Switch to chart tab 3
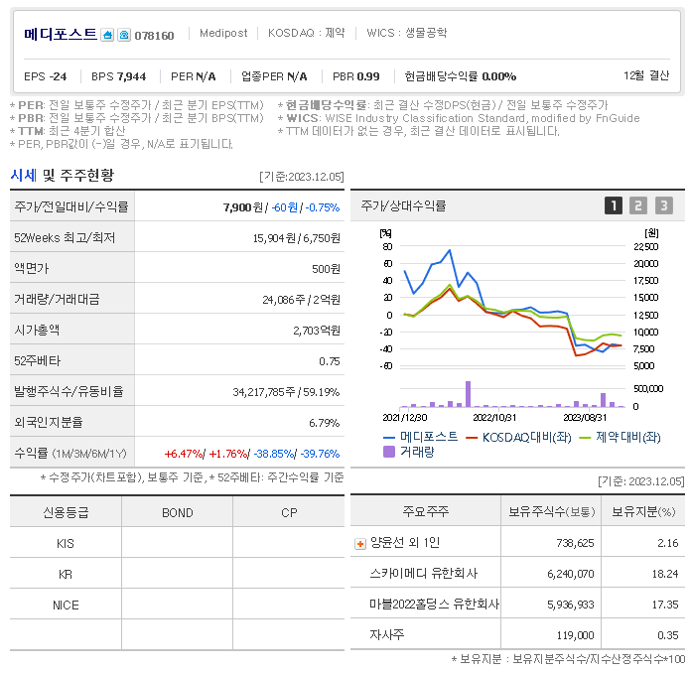This screenshot has height=674, width=691. tap(663, 205)
